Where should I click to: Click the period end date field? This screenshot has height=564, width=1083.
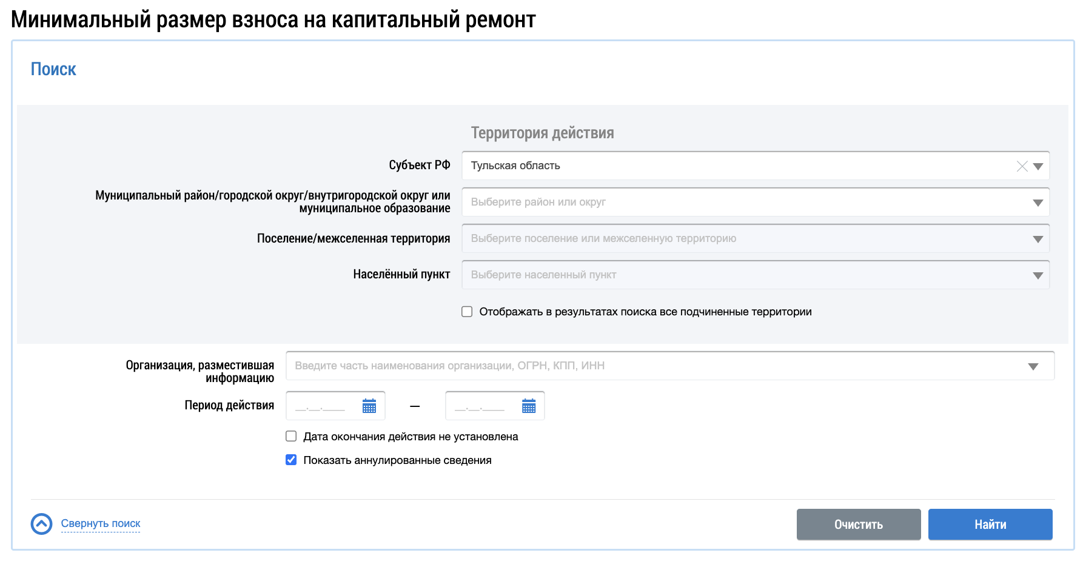pyautogui.click(x=481, y=406)
